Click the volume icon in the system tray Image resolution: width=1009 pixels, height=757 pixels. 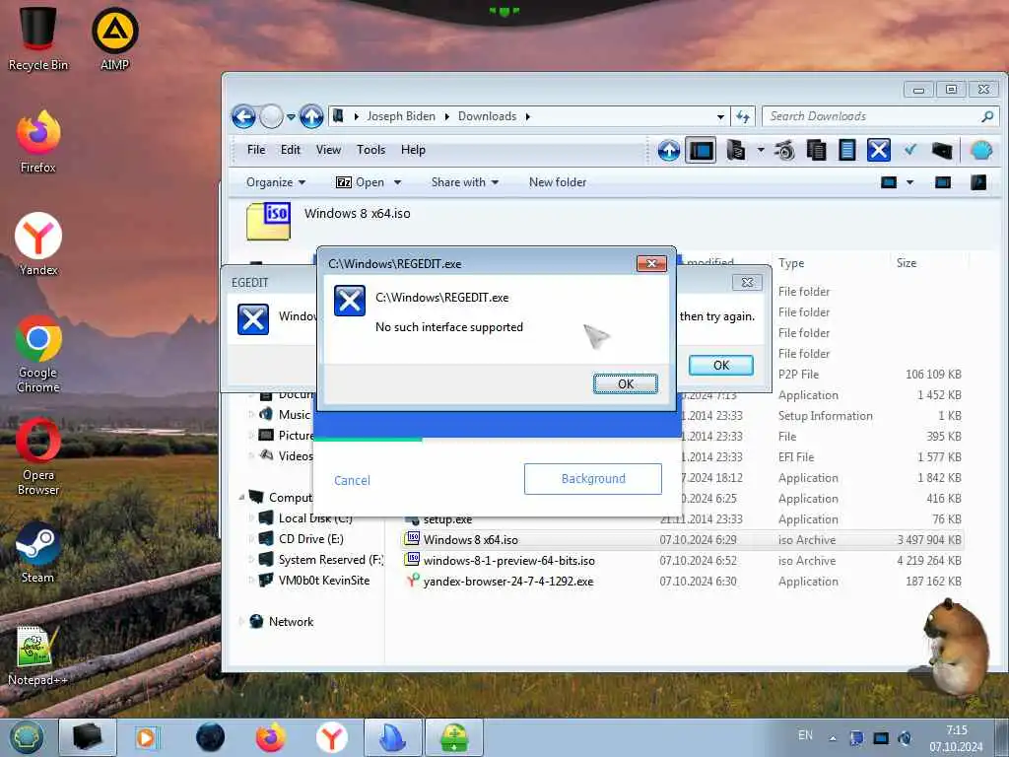click(905, 737)
